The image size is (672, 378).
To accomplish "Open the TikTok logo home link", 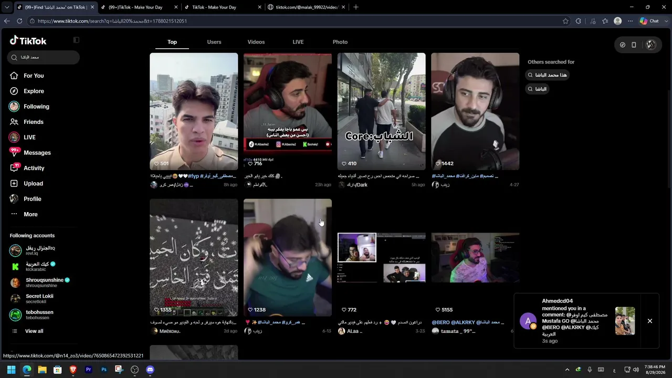I will click(x=28, y=40).
